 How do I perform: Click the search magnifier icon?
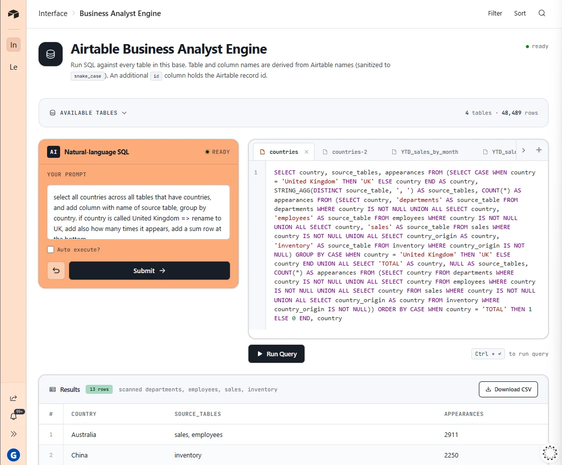[541, 13]
